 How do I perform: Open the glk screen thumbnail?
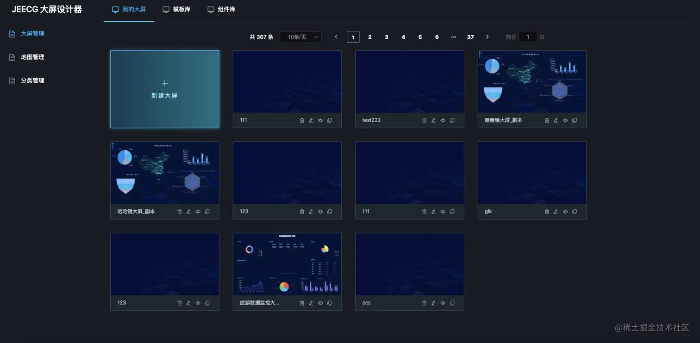pyautogui.click(x=532, y=173)
